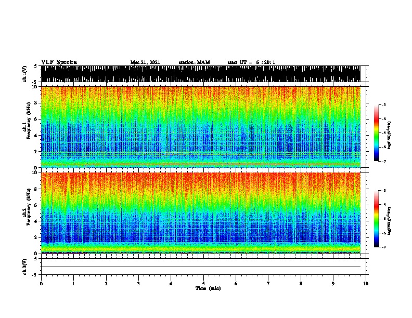
Task: Click the ch.1 'Frequency (kHz)' axis label
Action: 29,121
